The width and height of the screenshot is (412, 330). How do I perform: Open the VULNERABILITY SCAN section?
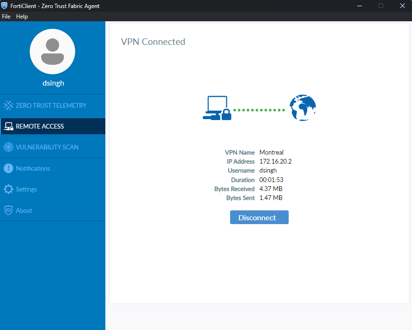pos(52,147)
